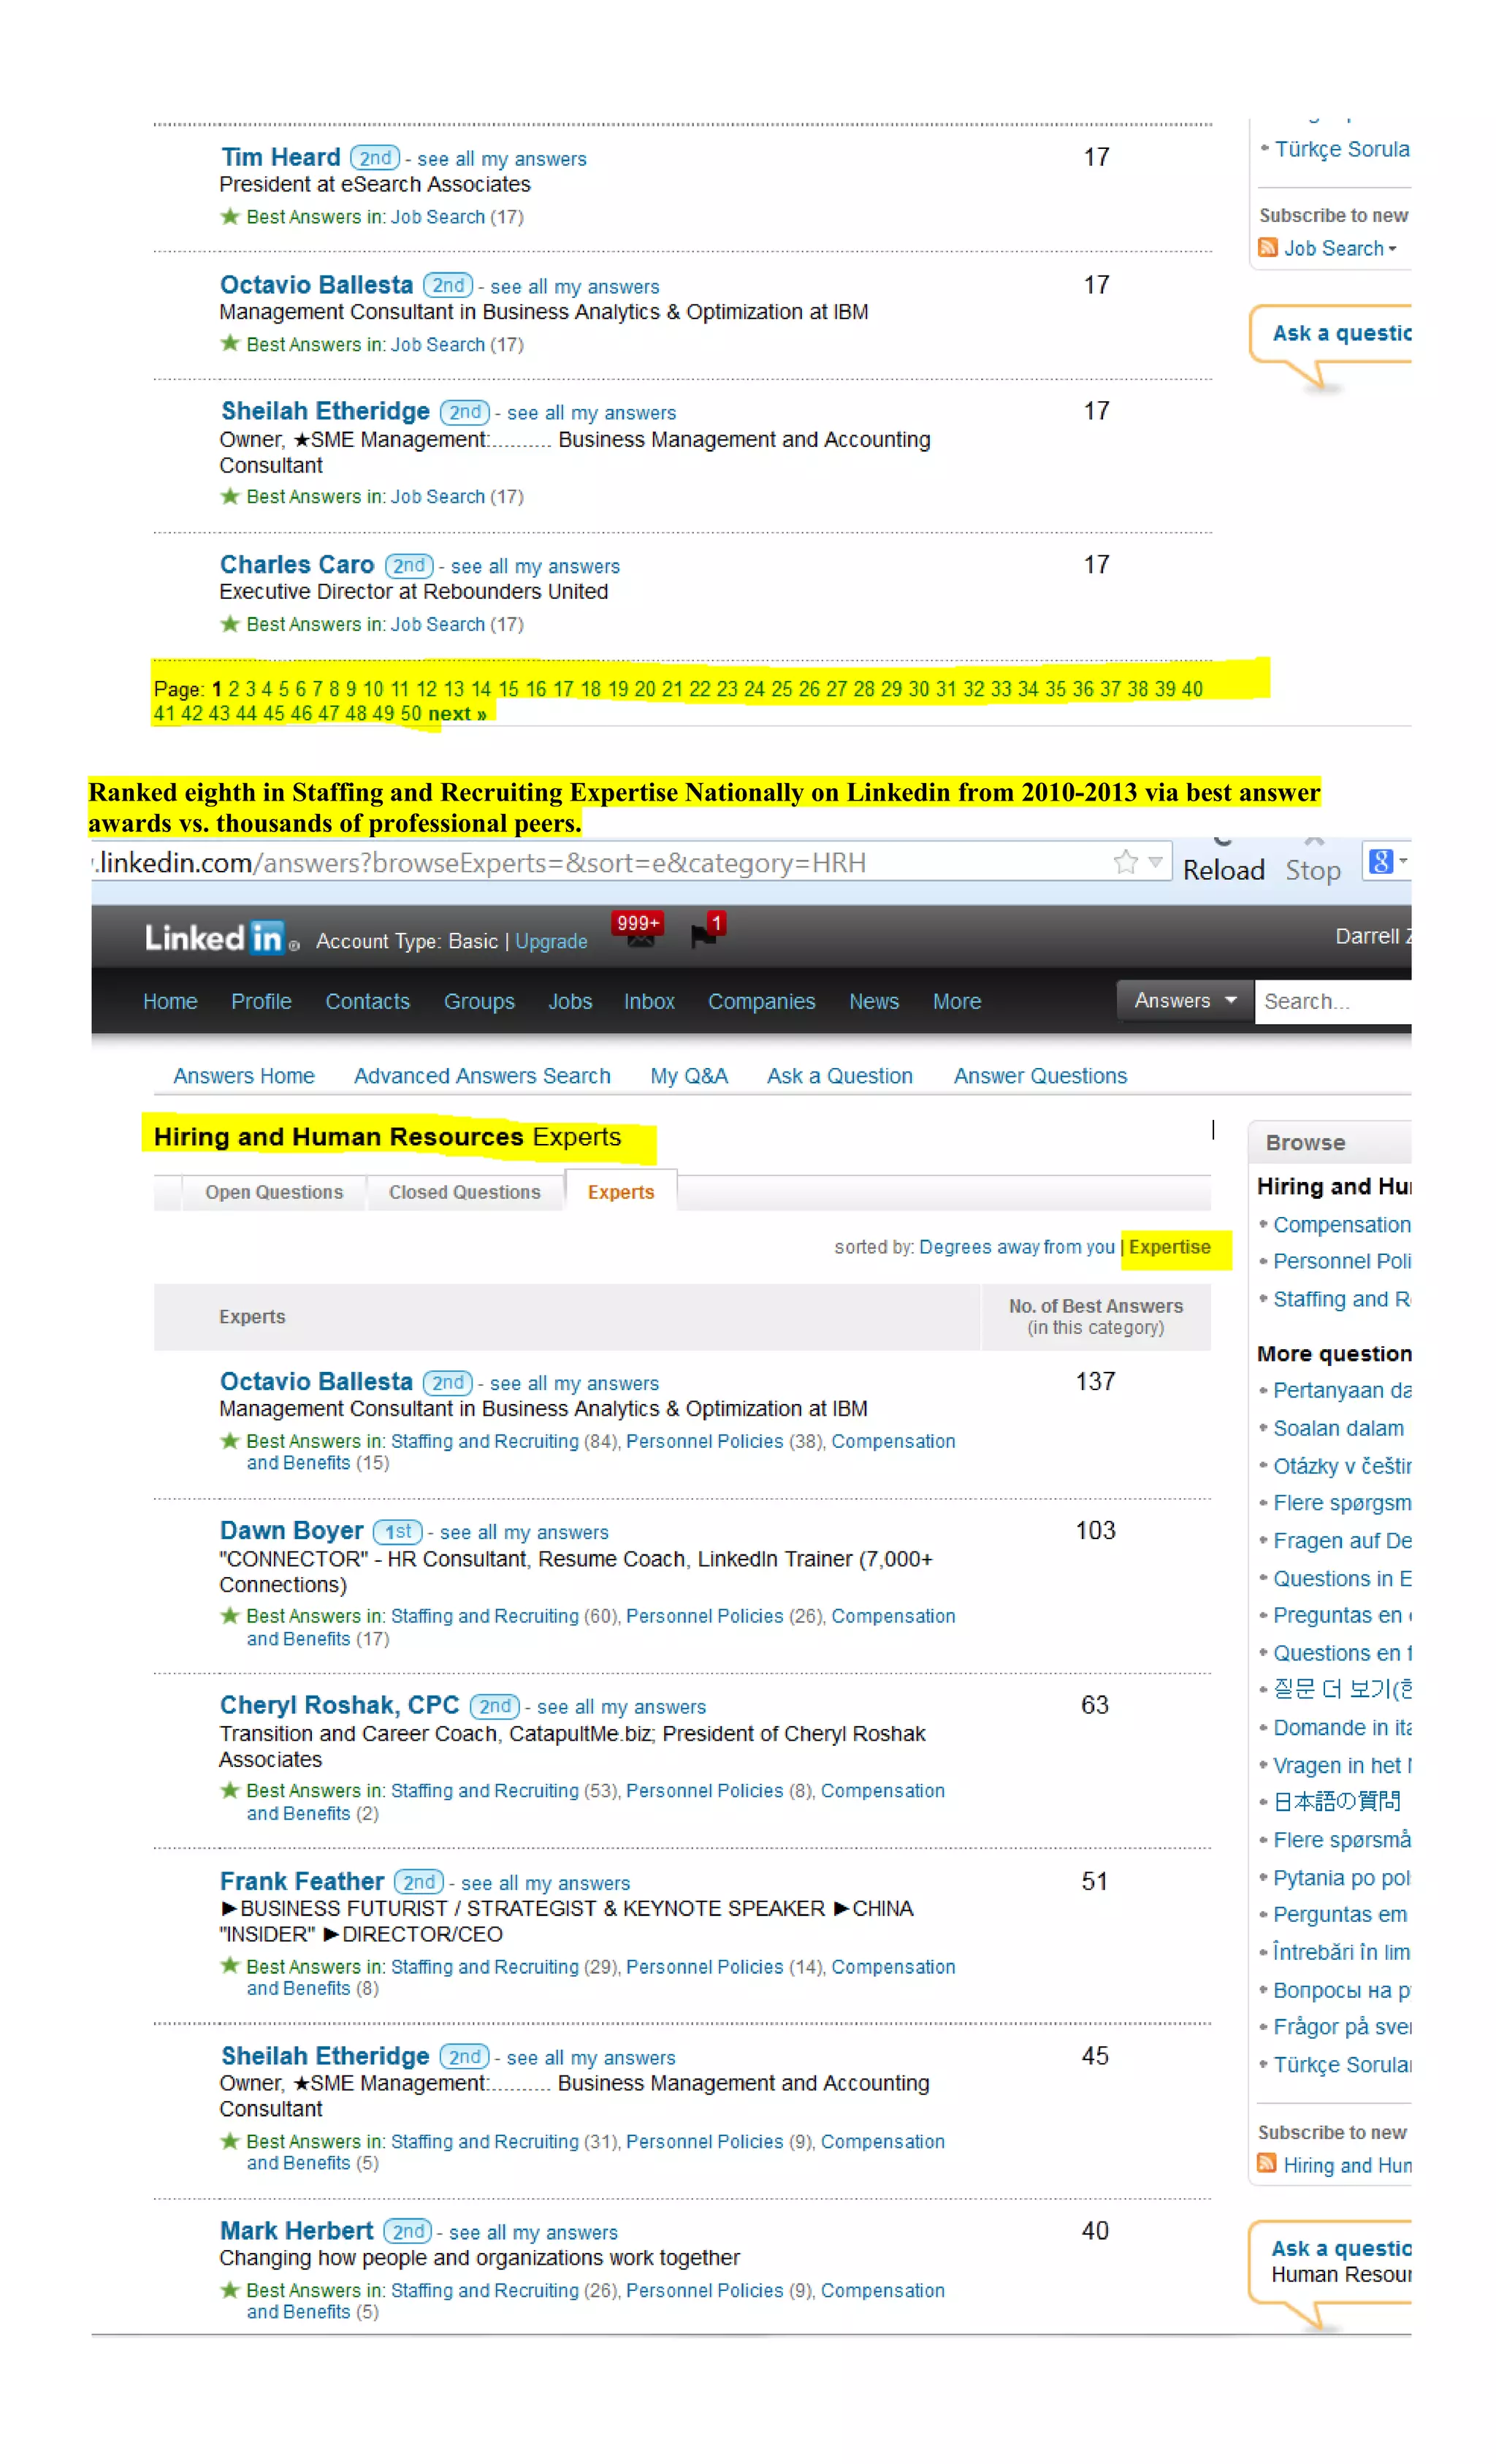Image resolution: width=1496 pixels, height=2464 pixels.
Task: Click 1st degree badge next to Dawn Boyer
Action: (398, 1531)
